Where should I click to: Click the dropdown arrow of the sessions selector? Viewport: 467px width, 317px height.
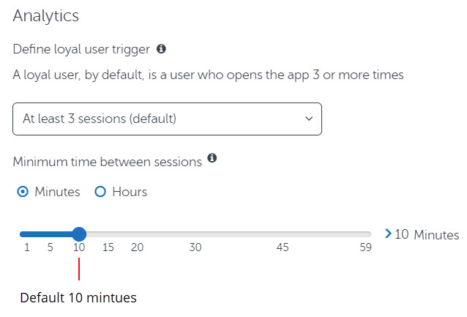click(x=309, y=119)
